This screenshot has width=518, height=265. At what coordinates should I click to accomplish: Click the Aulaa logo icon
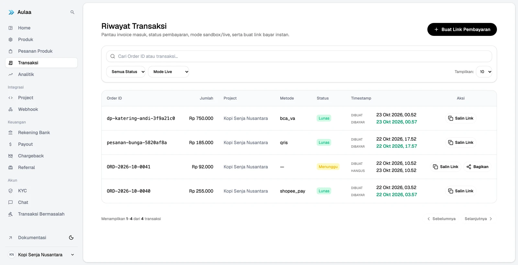(x=11, y=12)
